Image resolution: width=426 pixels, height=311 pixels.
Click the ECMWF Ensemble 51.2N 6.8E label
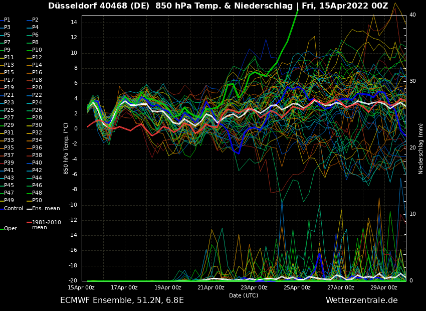[122, 300]
